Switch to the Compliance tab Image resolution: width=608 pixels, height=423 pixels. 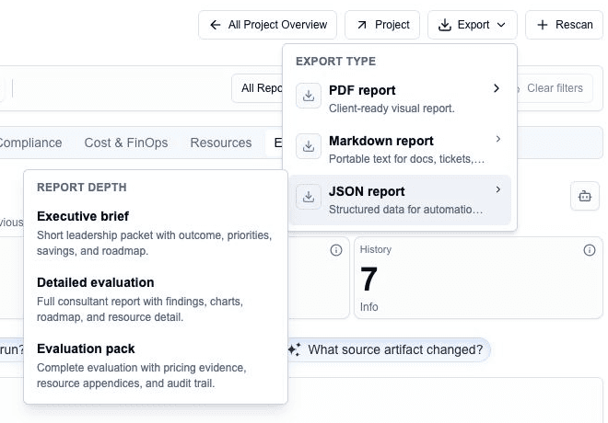pos(30,143)
